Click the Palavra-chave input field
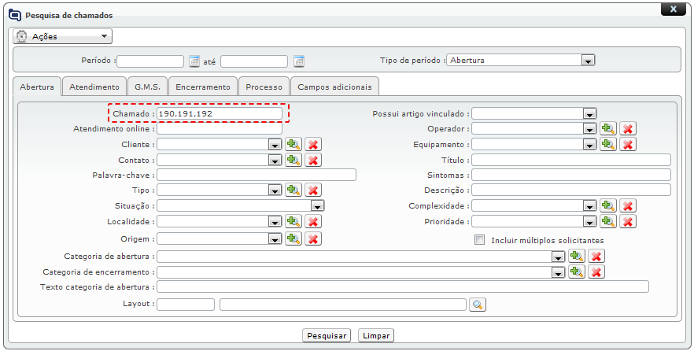Viewport: 694px width, 351px height. tap(257, 175)
